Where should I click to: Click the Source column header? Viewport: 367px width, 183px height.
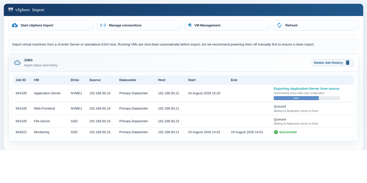point(95,80)
